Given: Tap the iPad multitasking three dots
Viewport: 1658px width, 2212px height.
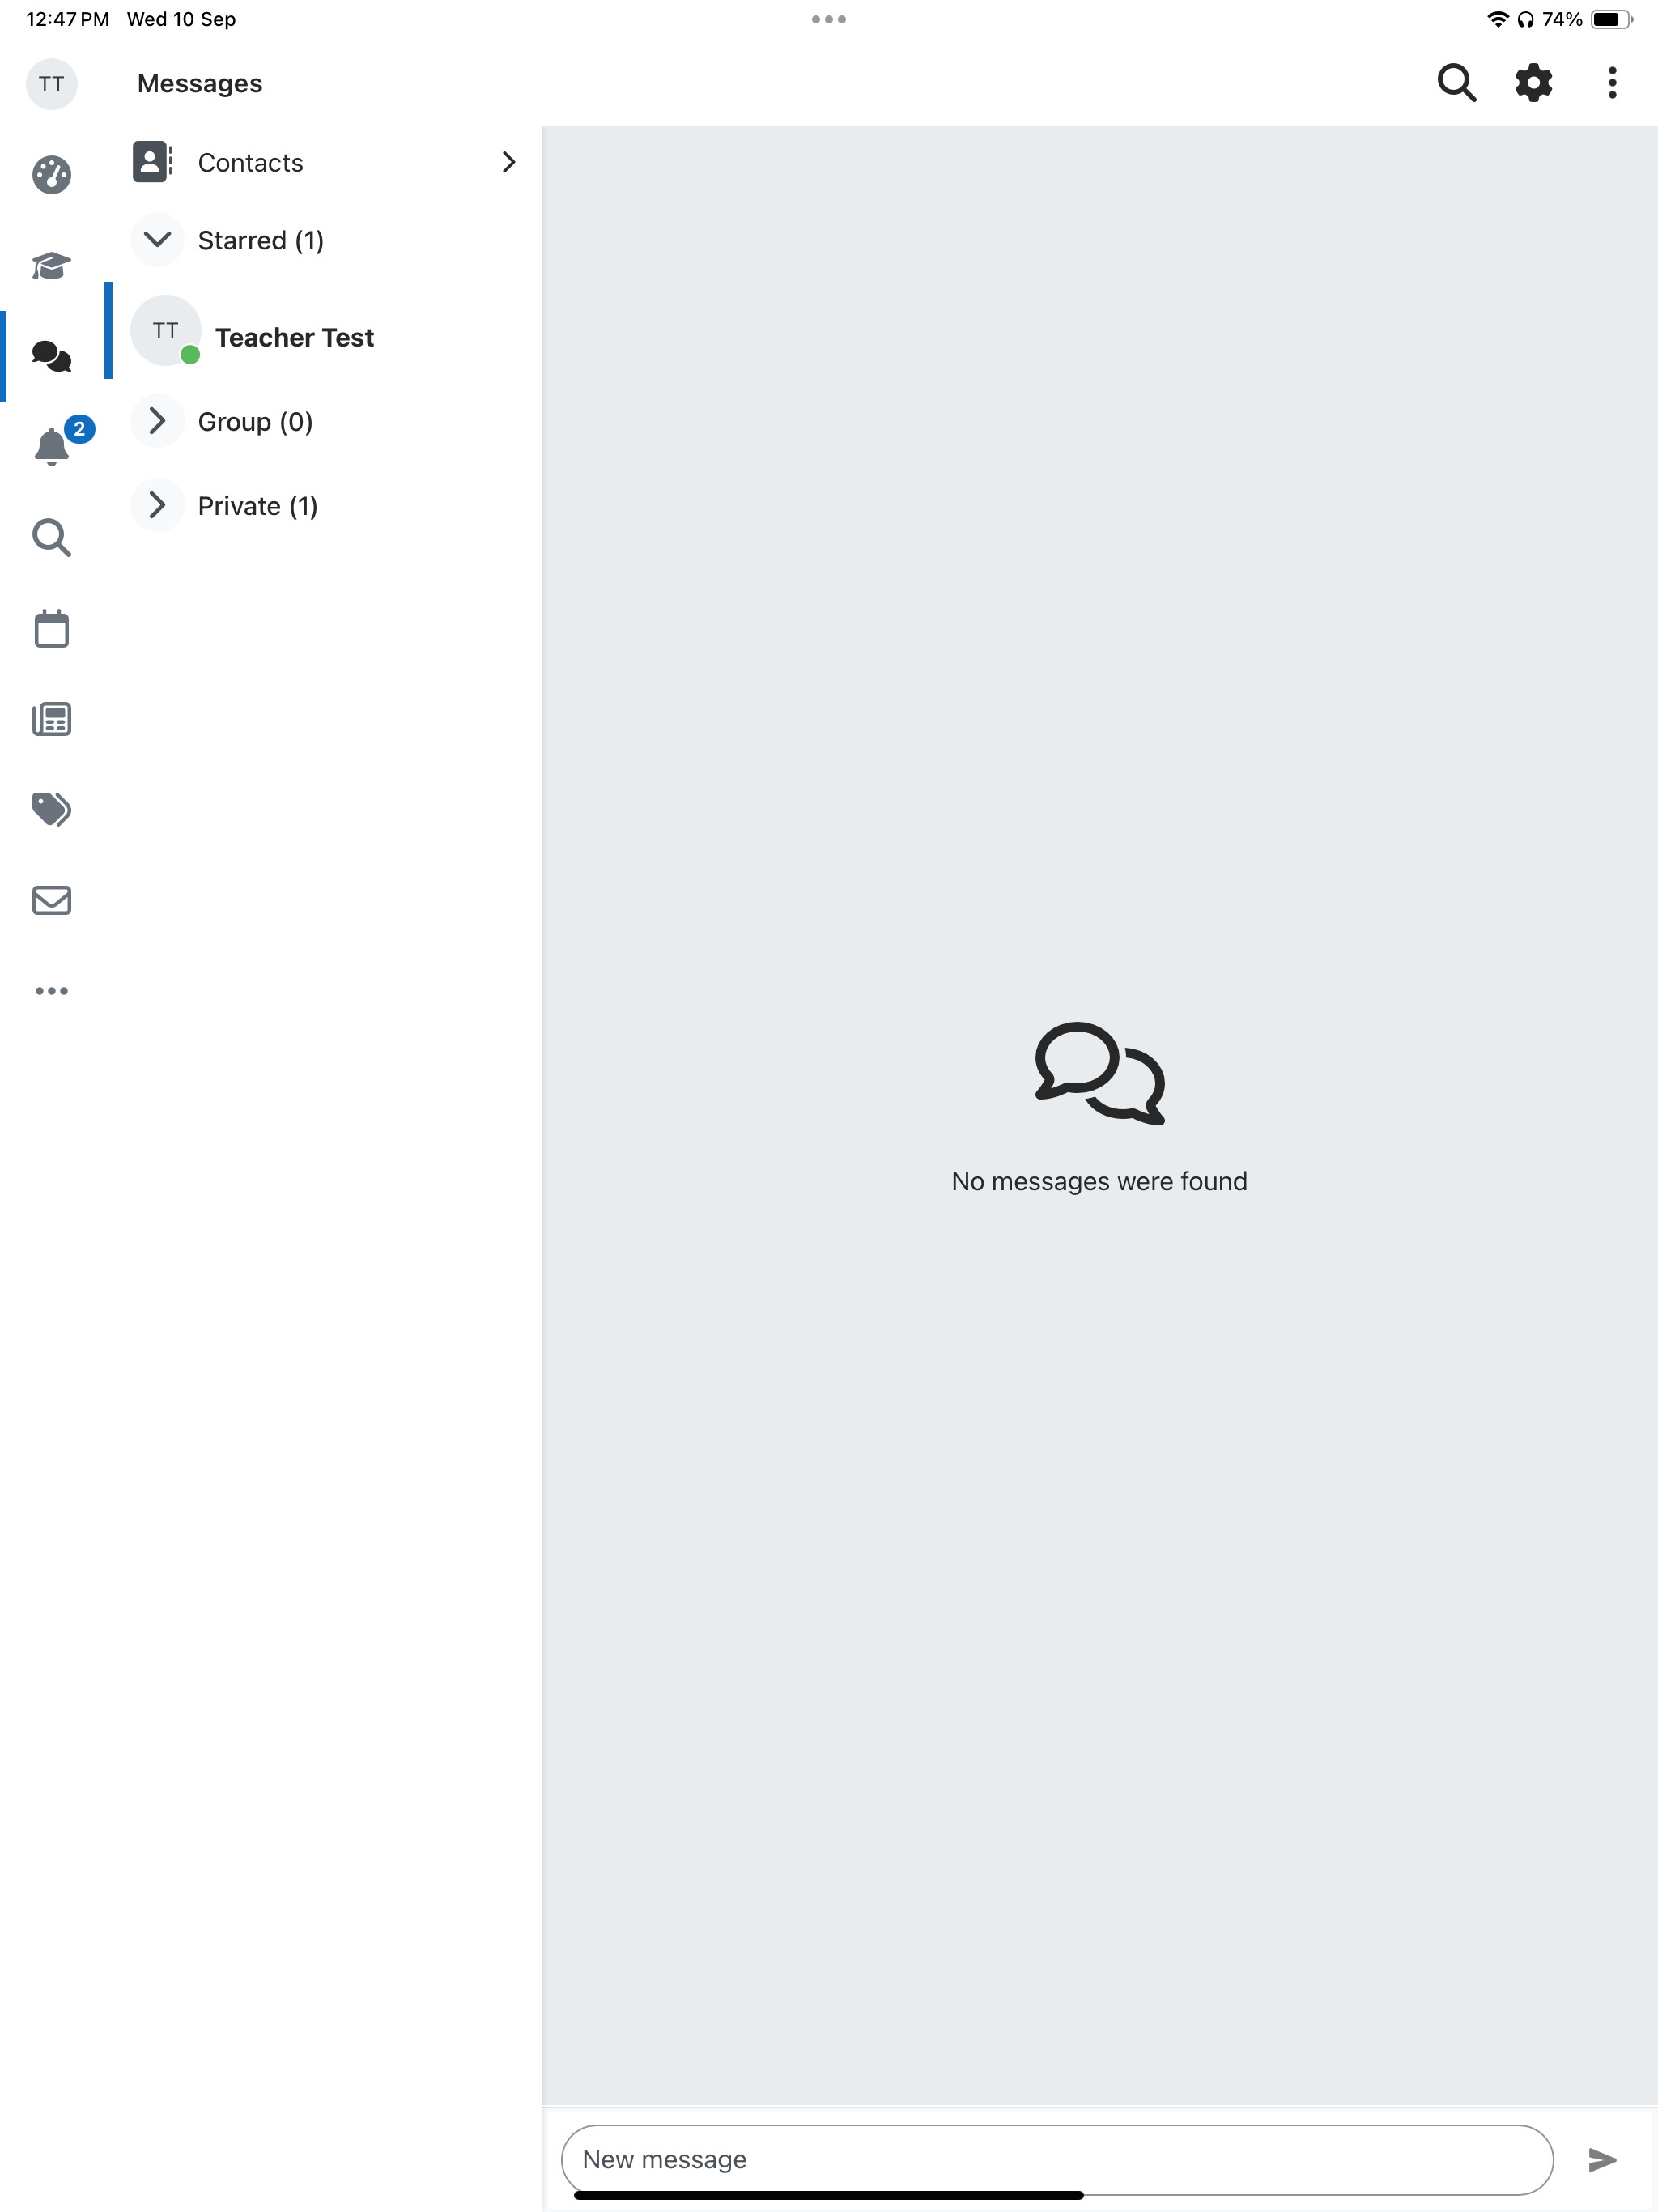Looking at the screenshot, I should pyautogui.click(x=829, y=19).
